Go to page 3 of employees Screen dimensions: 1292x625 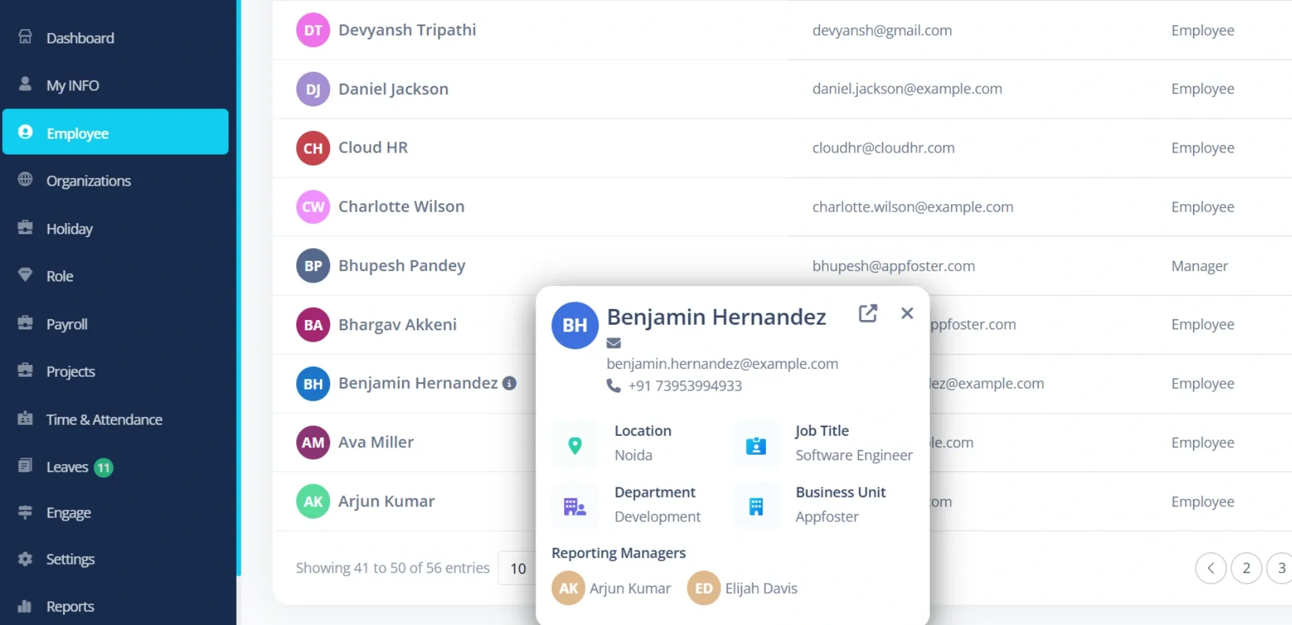coord(1280,568)
